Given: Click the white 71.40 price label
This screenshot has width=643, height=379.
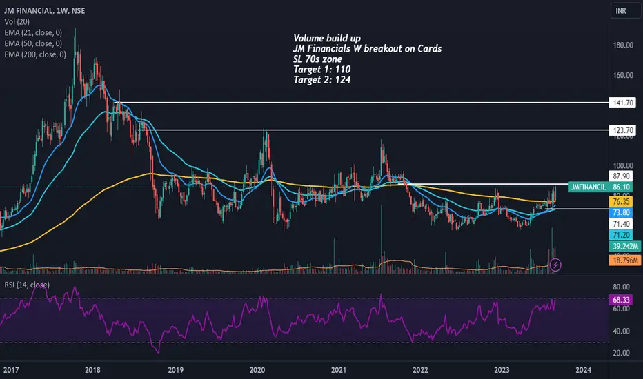Looking at the screenshot, I should pyautogui.click(x=621, y=224).
